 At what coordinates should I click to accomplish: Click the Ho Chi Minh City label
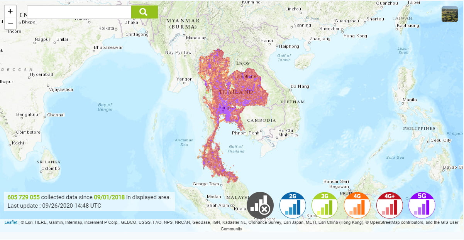pos(288,133)
